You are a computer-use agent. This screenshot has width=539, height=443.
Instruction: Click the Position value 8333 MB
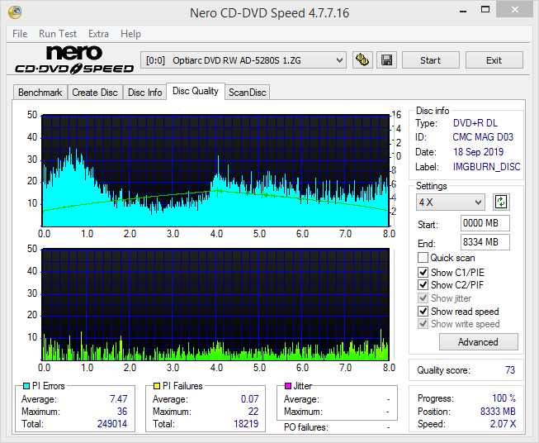coord(498,412)
